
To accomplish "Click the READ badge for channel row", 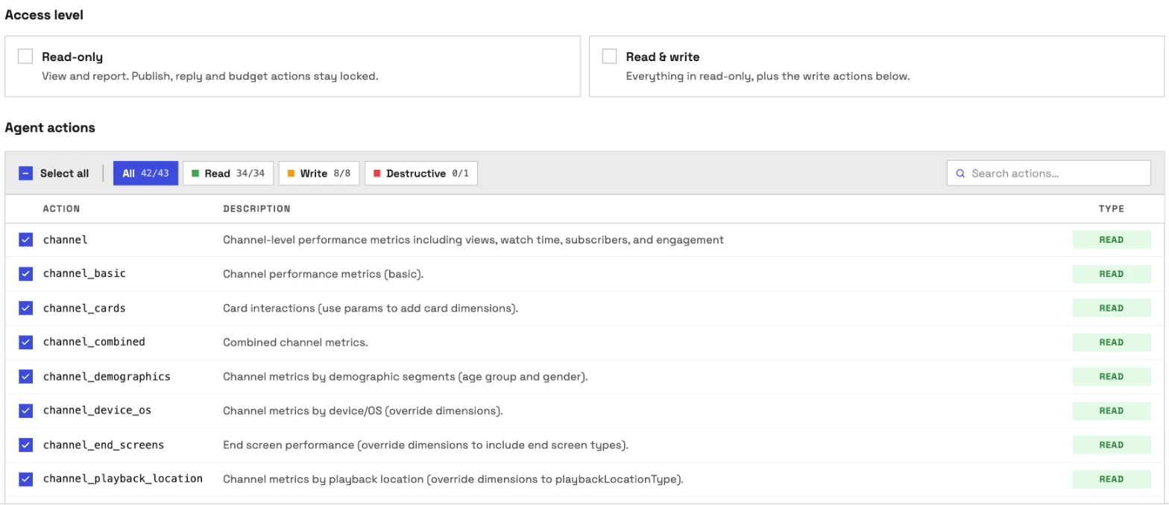I will [1111, 240].
